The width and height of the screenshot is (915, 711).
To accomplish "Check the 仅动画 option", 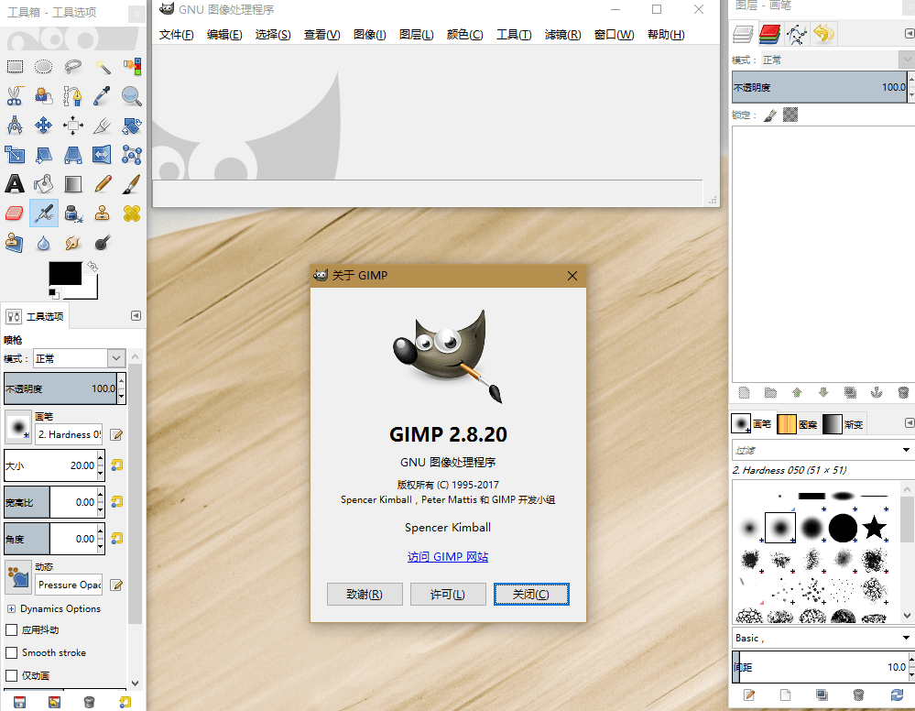I will 12,675.
